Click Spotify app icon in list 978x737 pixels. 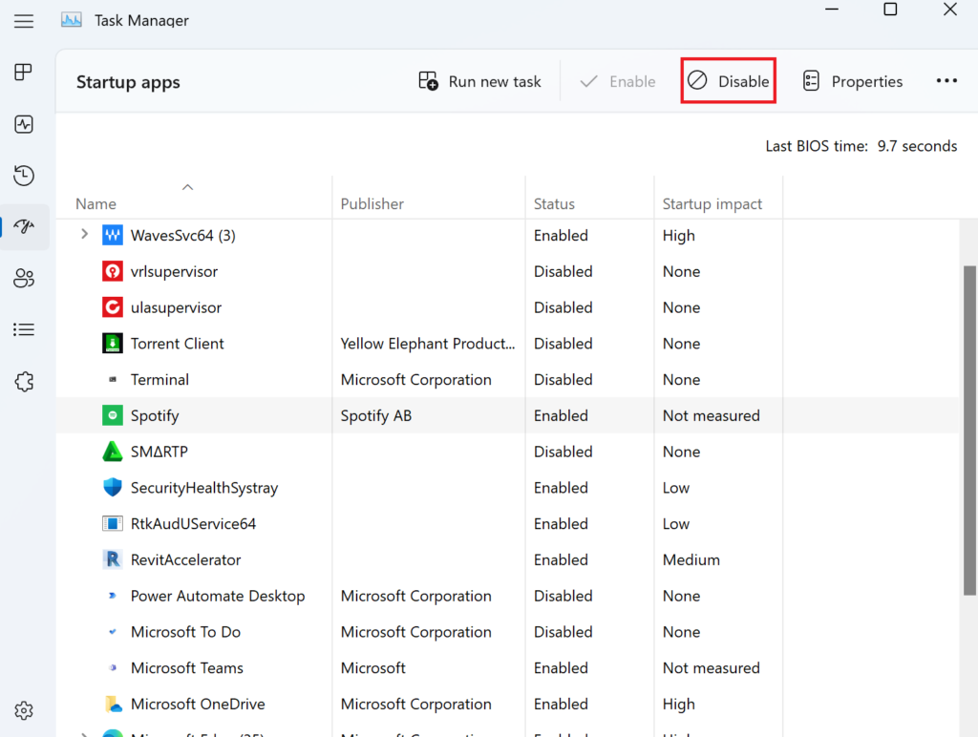coord(113,416)
